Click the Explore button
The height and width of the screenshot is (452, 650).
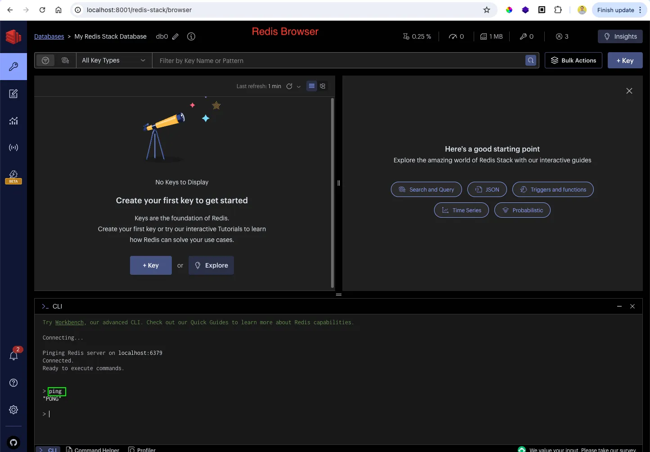tap(211, 265)
